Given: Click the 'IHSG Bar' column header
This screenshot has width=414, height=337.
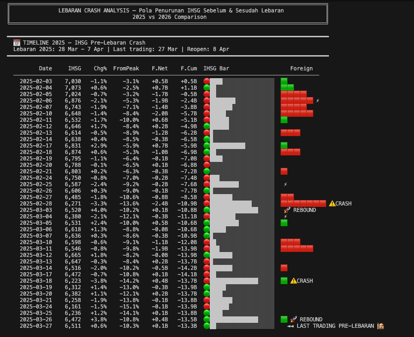Looking at the screenshot, I should click(x=216, y=69).
